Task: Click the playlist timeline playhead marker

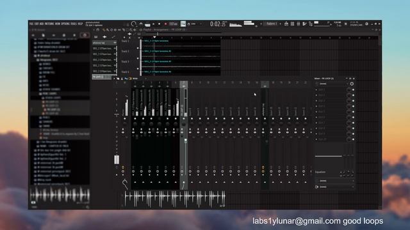Action: [x=154, y=37]
